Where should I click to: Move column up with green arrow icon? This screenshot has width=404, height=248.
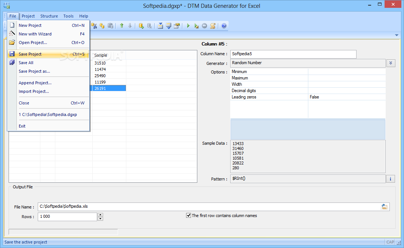pyautogui.click(x=121, y=26)
